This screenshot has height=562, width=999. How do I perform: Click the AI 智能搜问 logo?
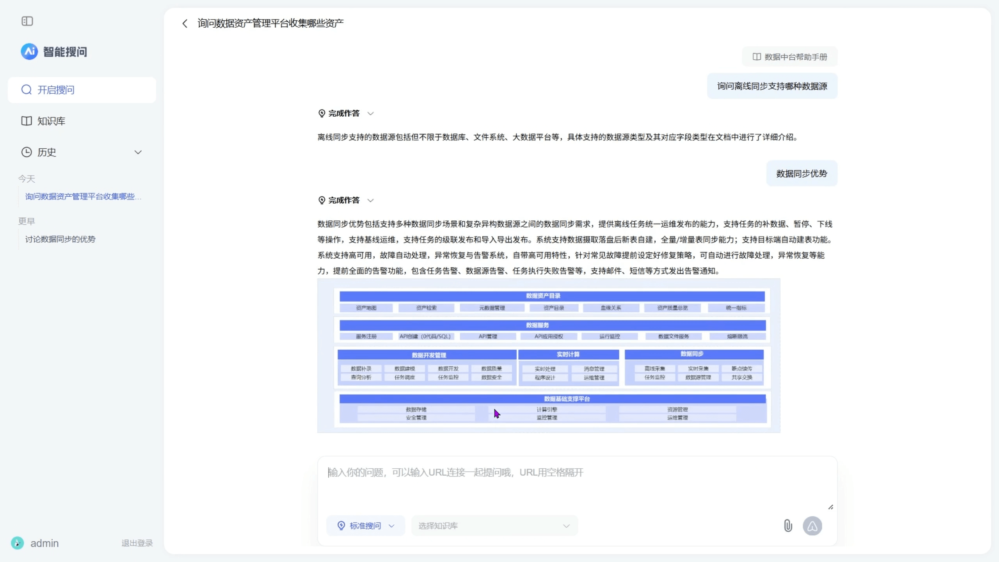click(29, 52)
